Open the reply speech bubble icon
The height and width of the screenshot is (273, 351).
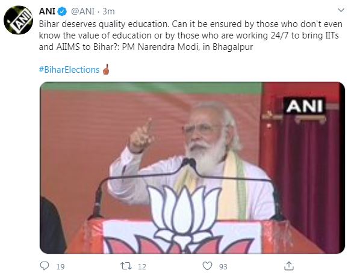tap(45, 266)
